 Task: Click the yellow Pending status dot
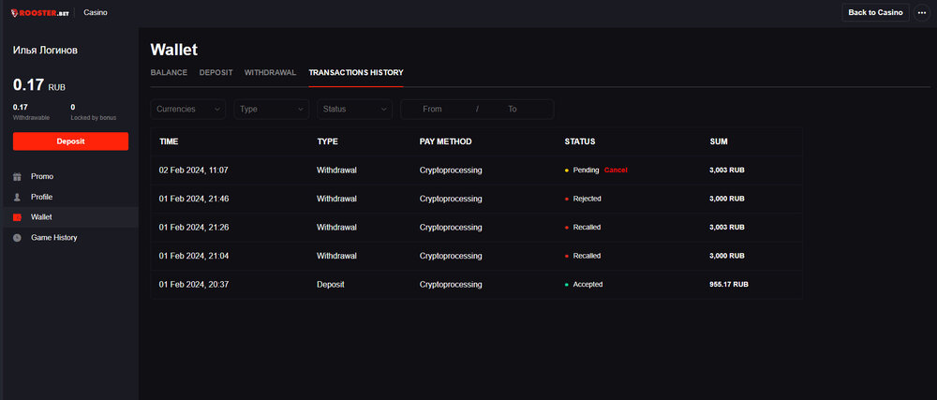[x=567, y=170]
